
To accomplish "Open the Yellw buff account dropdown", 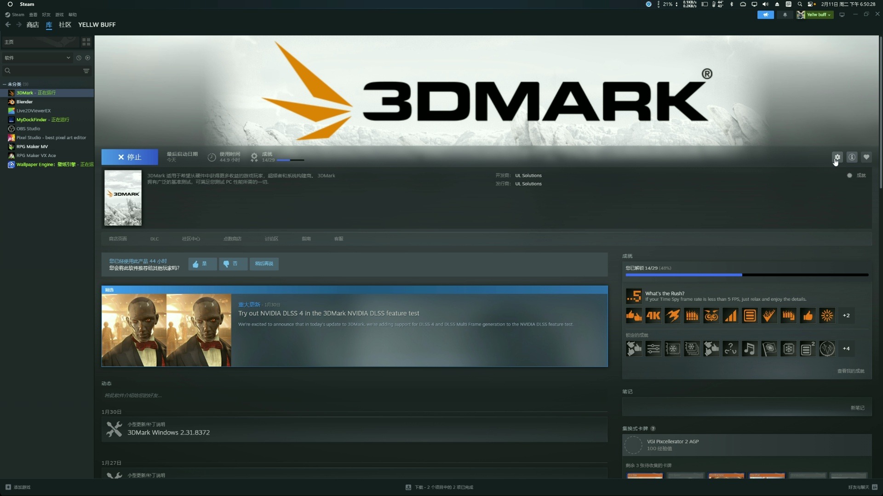I will click(815, 15).
